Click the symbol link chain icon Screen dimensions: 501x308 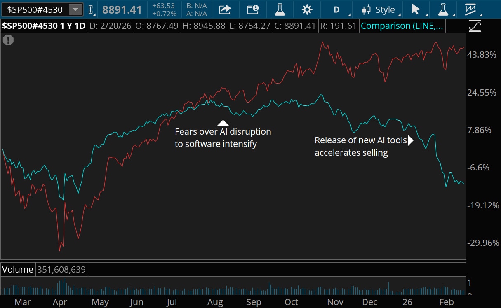(x=91, y=9)
